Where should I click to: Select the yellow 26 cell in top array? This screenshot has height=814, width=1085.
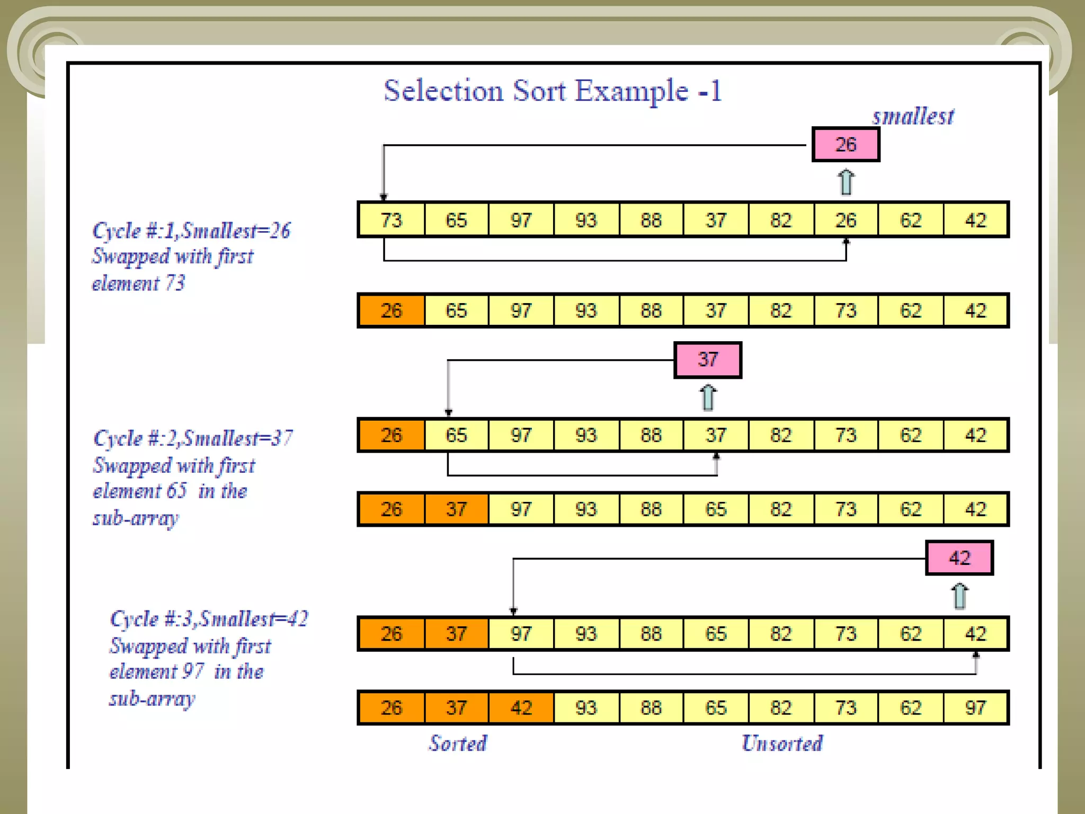point(846,220)
